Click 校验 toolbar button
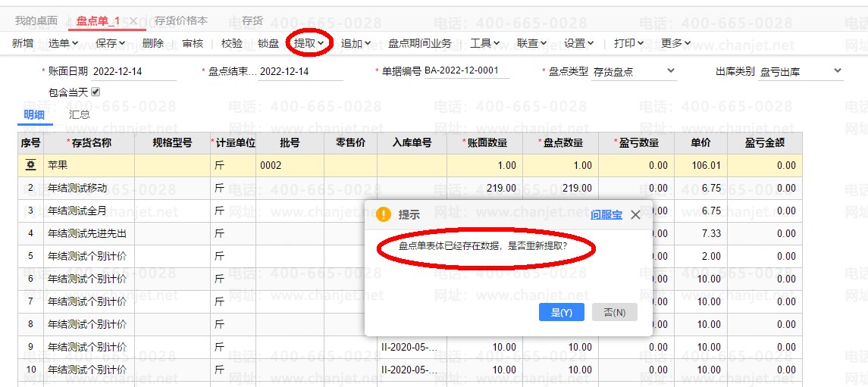Screen dimensions: 868x387 point(231,43)
